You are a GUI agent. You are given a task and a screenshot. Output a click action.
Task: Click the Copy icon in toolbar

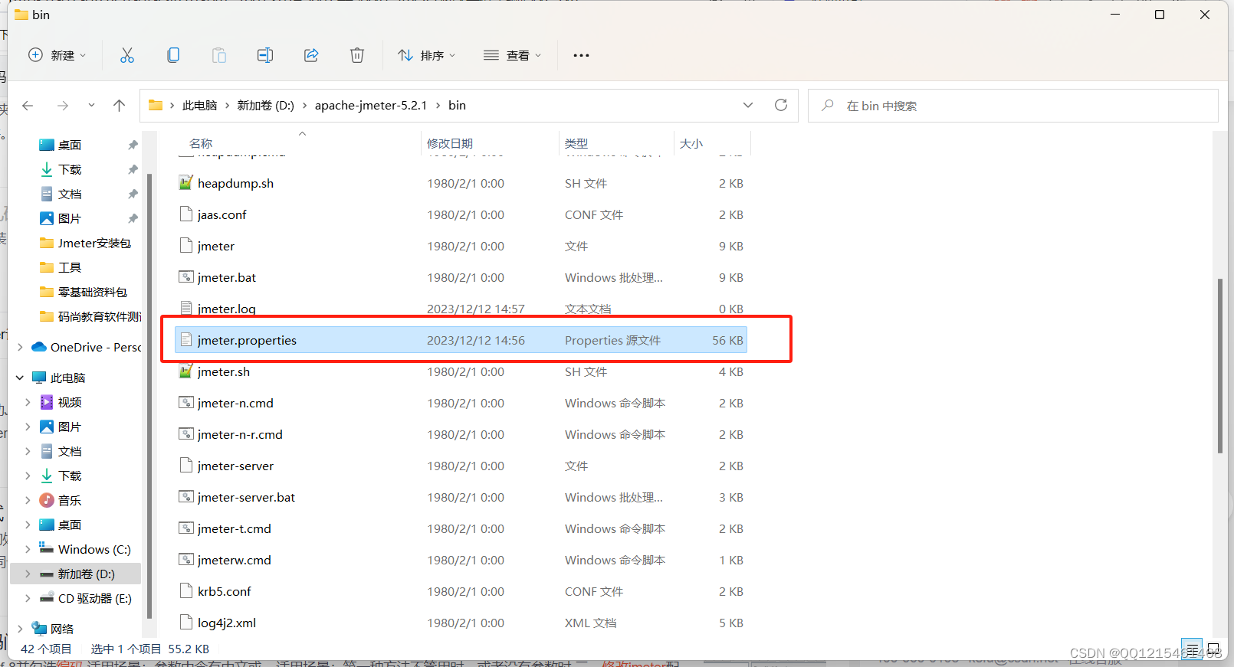coord(173,55)
